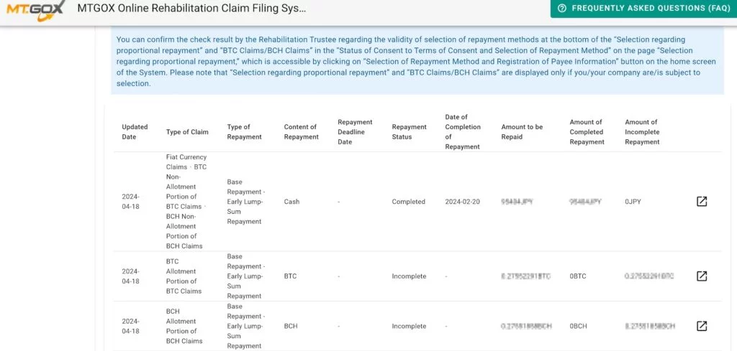This screenshot has height=351, width=737.
Task: Click the Repayment Deadline Date column header
Action: click(355, 132)
